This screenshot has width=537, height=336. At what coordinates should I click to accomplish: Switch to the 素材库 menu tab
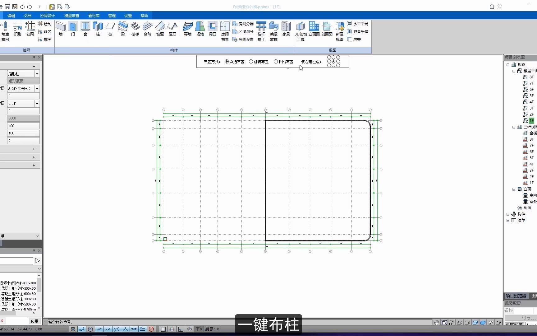point(94,16)
